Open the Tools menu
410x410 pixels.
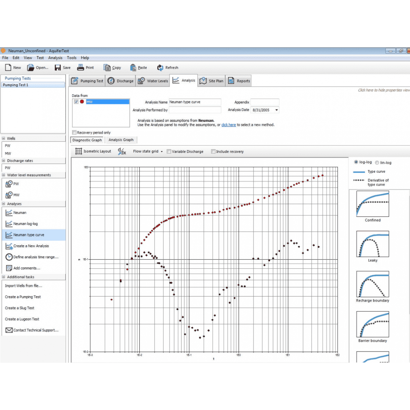point(71,58)
